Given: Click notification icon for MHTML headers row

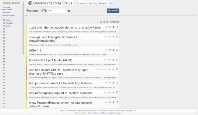Looking at the screenshot, I should (110, 69).
